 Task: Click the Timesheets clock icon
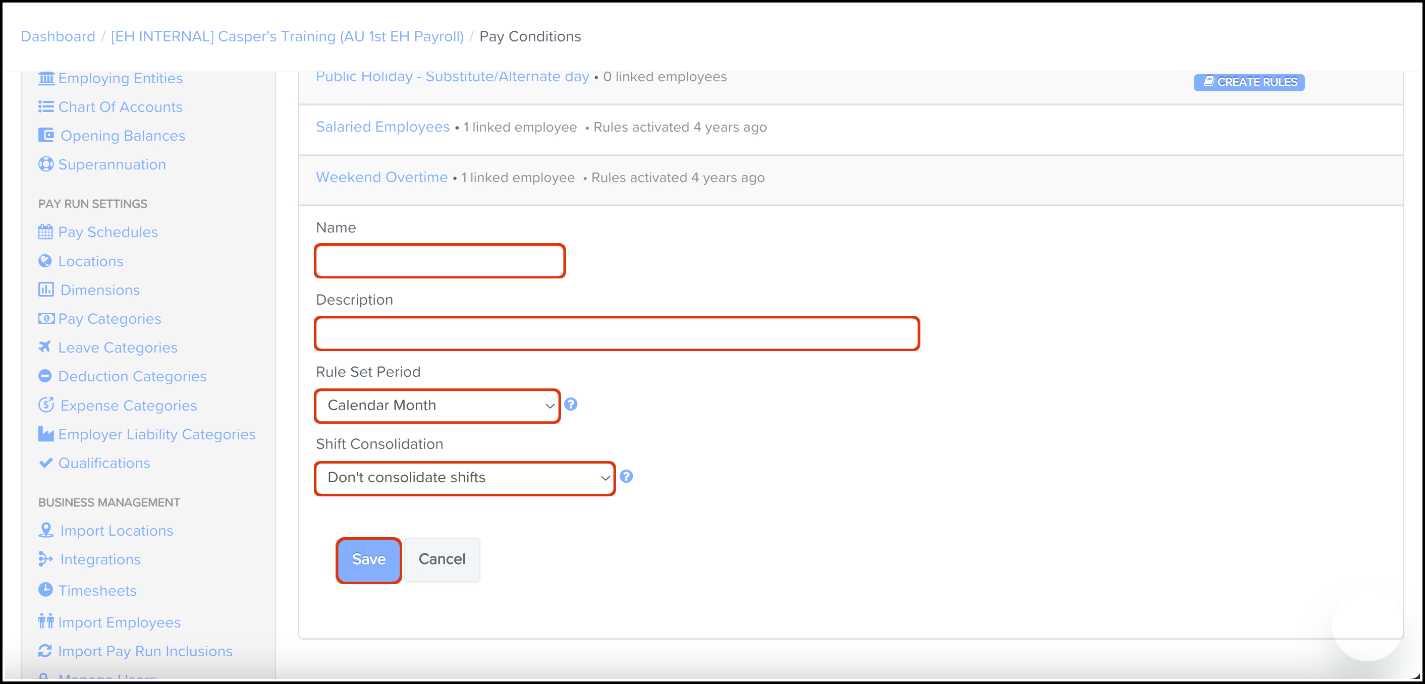click(45, 590)
